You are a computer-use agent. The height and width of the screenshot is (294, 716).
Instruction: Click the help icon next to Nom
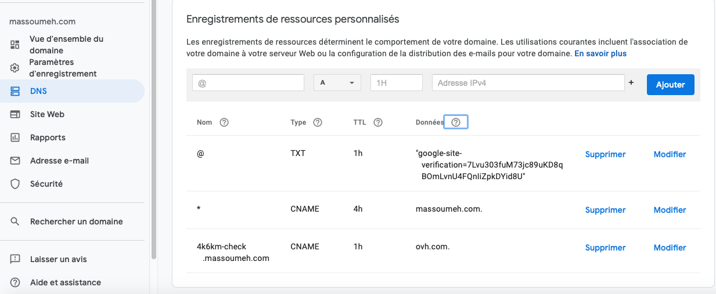pyautogui.click(x=224, y=122)
